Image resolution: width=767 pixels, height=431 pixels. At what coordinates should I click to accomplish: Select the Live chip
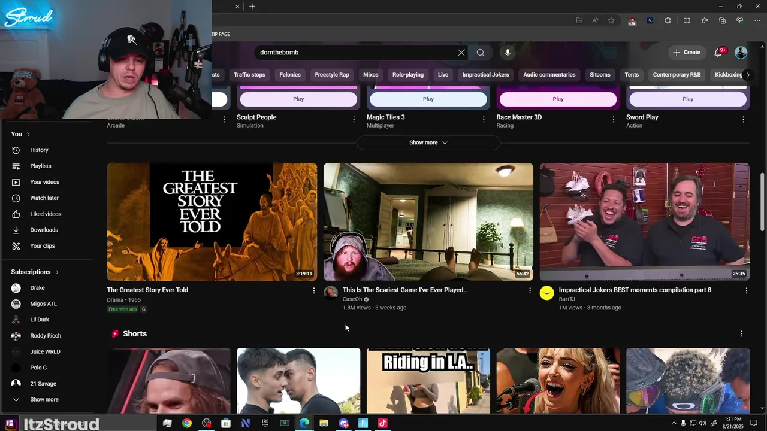[x=443, y=75]
